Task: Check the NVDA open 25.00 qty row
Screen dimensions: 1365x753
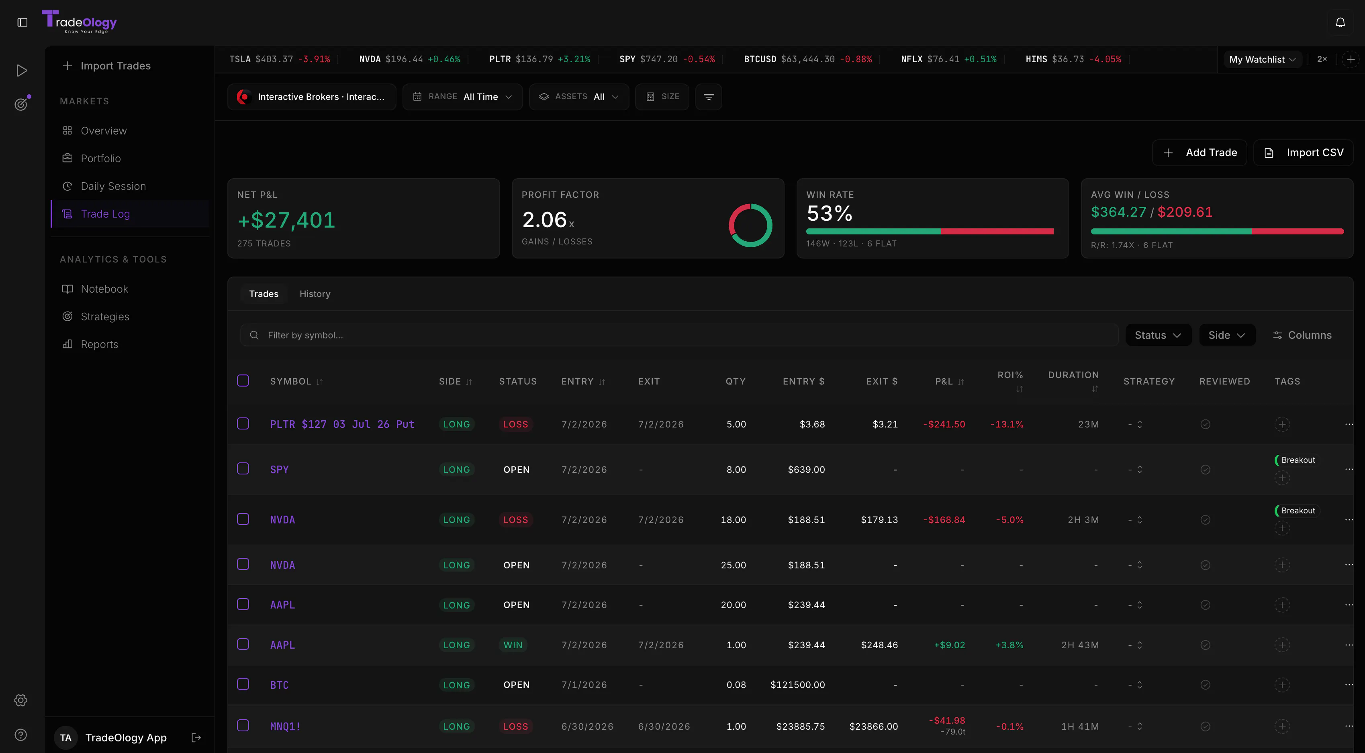Action: click(243, 564)
